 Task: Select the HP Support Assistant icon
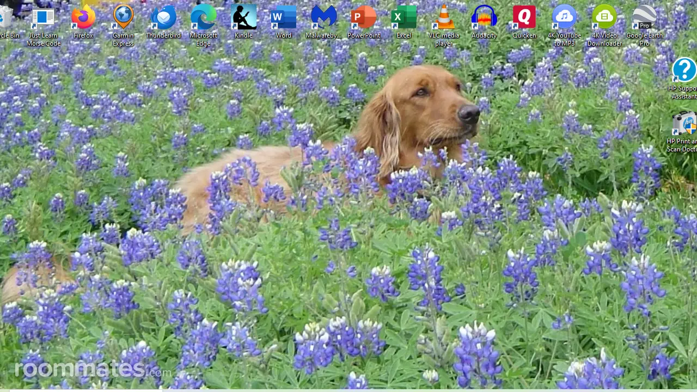point(684,78)
